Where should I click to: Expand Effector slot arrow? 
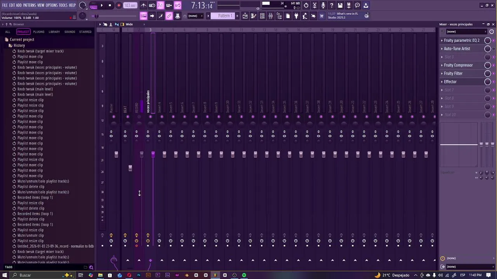[442, 82]
